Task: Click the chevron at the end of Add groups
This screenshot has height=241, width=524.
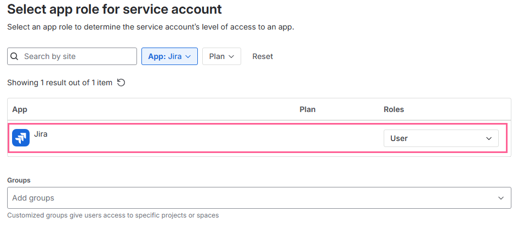Action: point(500,198)
